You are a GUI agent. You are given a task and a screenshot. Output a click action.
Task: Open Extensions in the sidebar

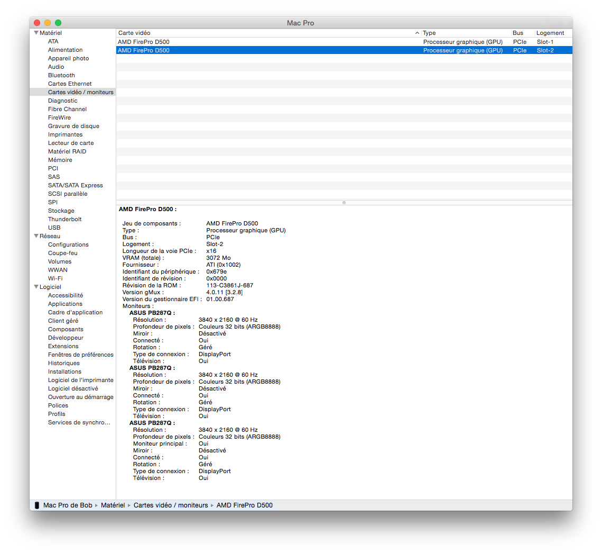coord(63,346)
